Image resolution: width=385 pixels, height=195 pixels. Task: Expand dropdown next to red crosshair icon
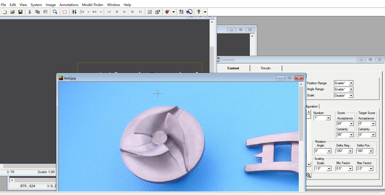173,12
